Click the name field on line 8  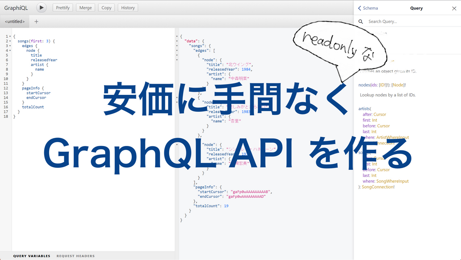click(40, 70)
